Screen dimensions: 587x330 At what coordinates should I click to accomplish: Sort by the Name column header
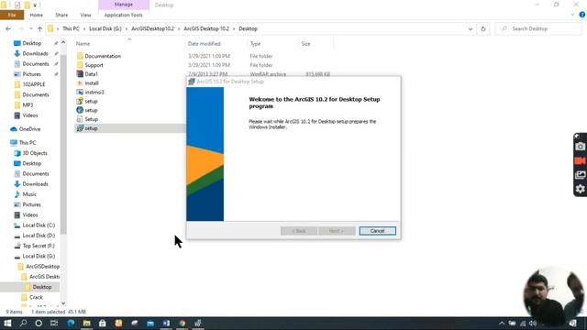coord(83,44)
